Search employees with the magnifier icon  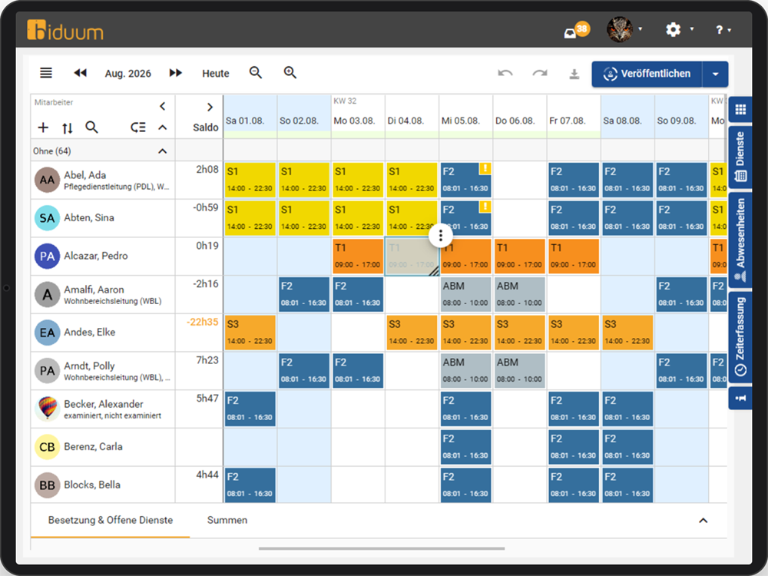(x=91, y=127)
